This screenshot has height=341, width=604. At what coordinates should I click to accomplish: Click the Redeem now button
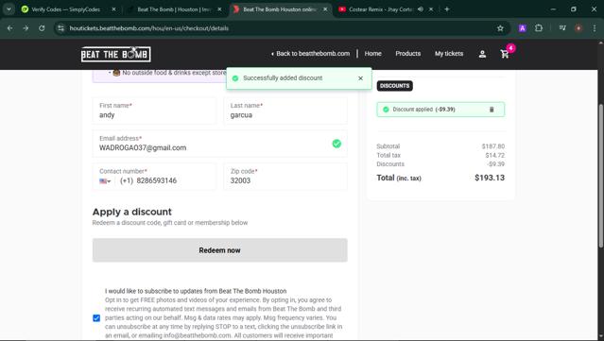point(220,250)
